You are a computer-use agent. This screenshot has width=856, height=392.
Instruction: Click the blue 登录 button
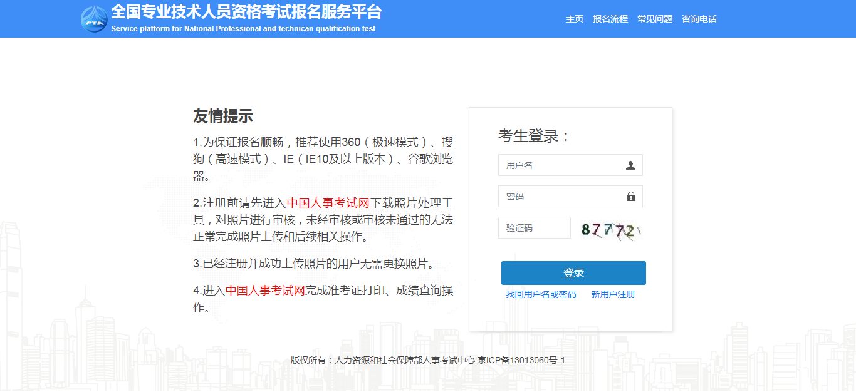point(573,273)
